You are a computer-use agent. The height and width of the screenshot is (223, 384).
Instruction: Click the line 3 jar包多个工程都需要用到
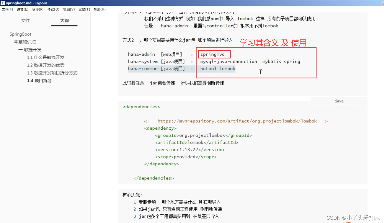pyautogui.click(x=176, y=216)
